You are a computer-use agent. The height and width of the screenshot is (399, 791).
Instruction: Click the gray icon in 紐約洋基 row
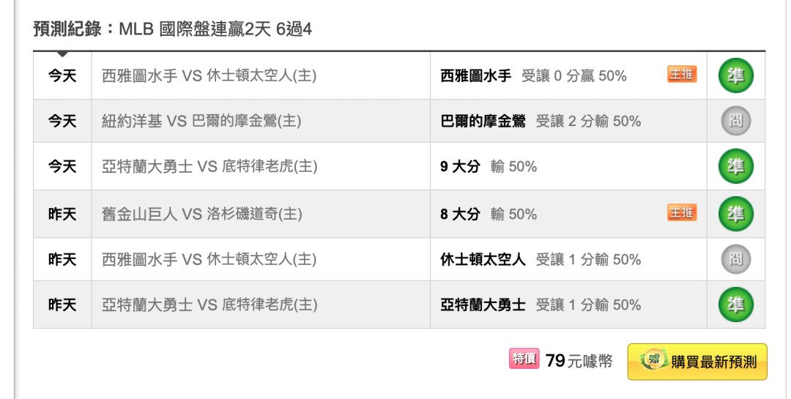click(735, 121)
